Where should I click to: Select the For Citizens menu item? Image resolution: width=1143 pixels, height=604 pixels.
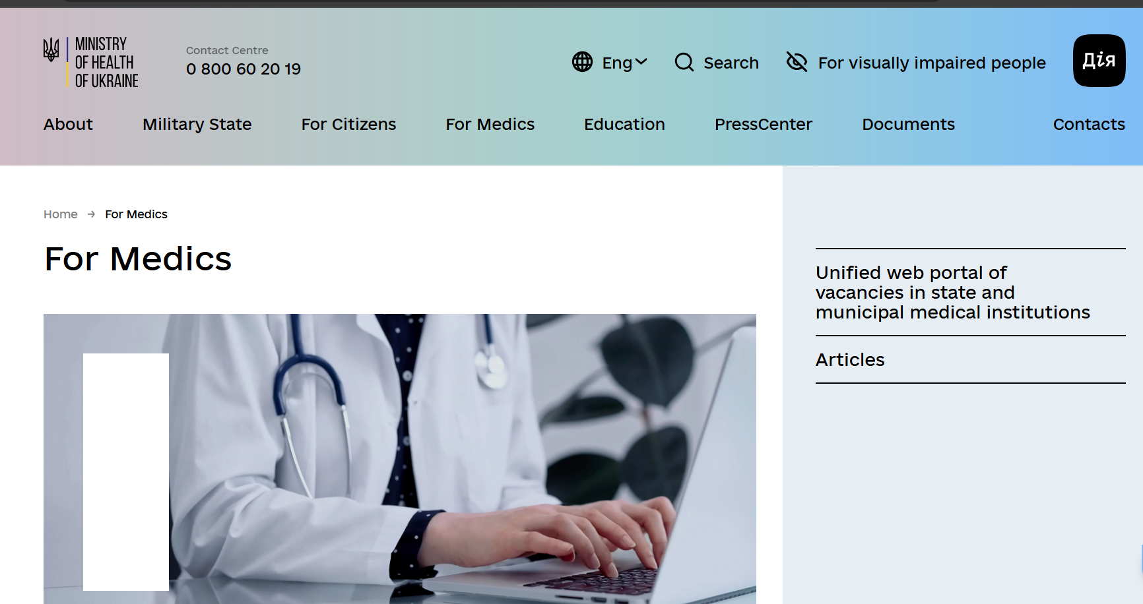click(348, 124)
